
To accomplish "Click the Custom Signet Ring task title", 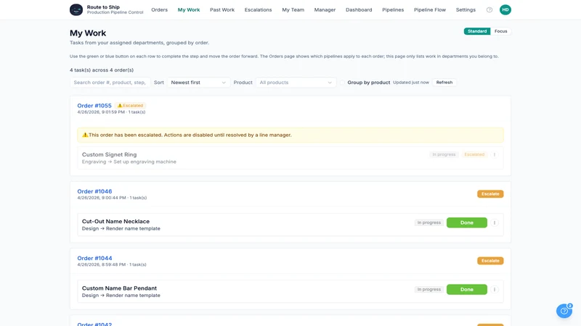I will [x=110, y=154].
